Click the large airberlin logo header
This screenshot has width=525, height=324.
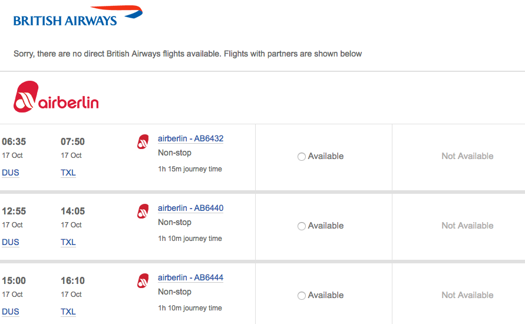point(57,98)
